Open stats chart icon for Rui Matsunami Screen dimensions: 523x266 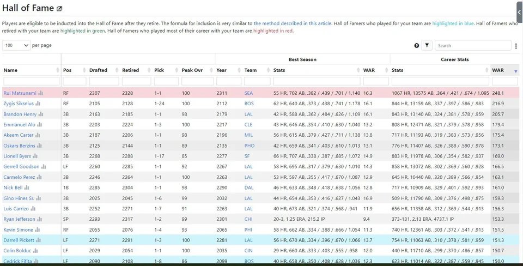(x=41, y=93)
